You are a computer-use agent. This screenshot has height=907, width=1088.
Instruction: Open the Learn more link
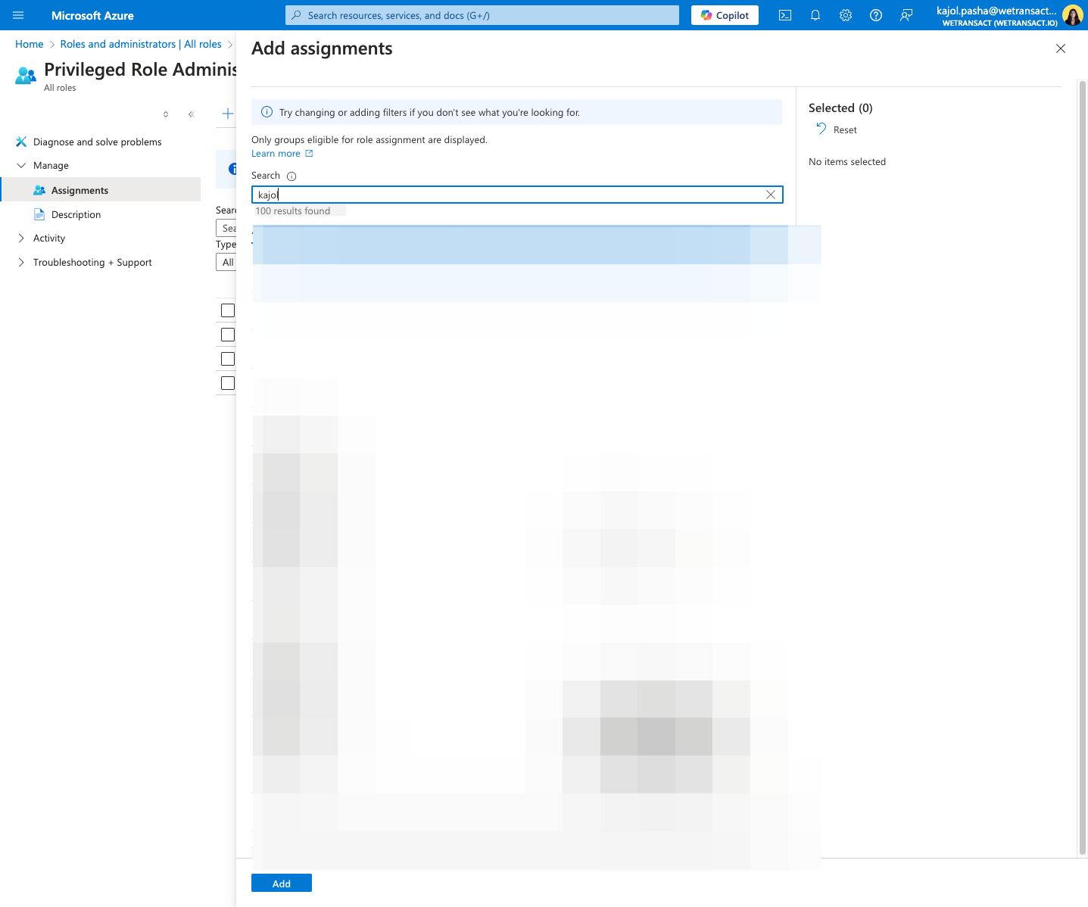pos(282,154)
